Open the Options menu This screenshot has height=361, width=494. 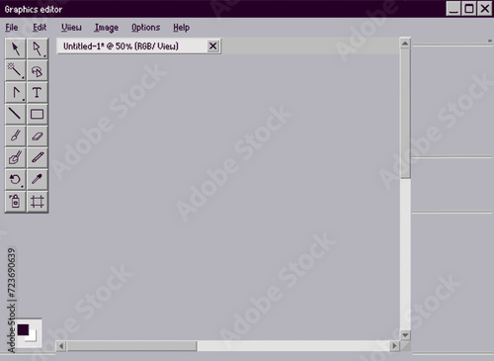coord(145,28)
